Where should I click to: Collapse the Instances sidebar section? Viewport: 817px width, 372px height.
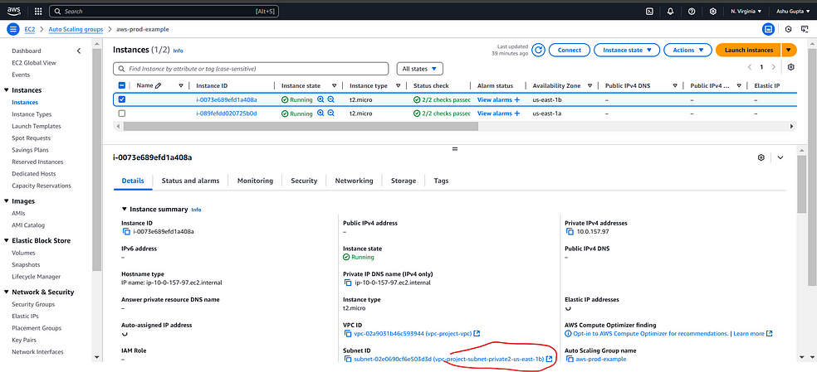pyautogui.click(x=7, y=90)
